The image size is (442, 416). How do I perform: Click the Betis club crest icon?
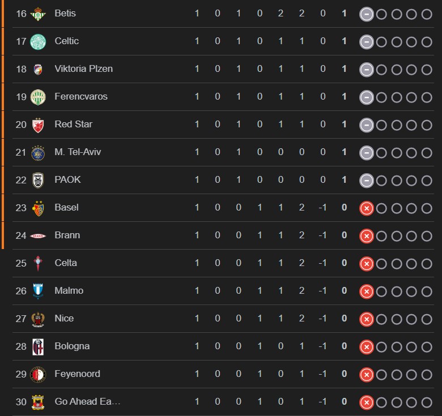pyautogui.click(x=38, y=14)
